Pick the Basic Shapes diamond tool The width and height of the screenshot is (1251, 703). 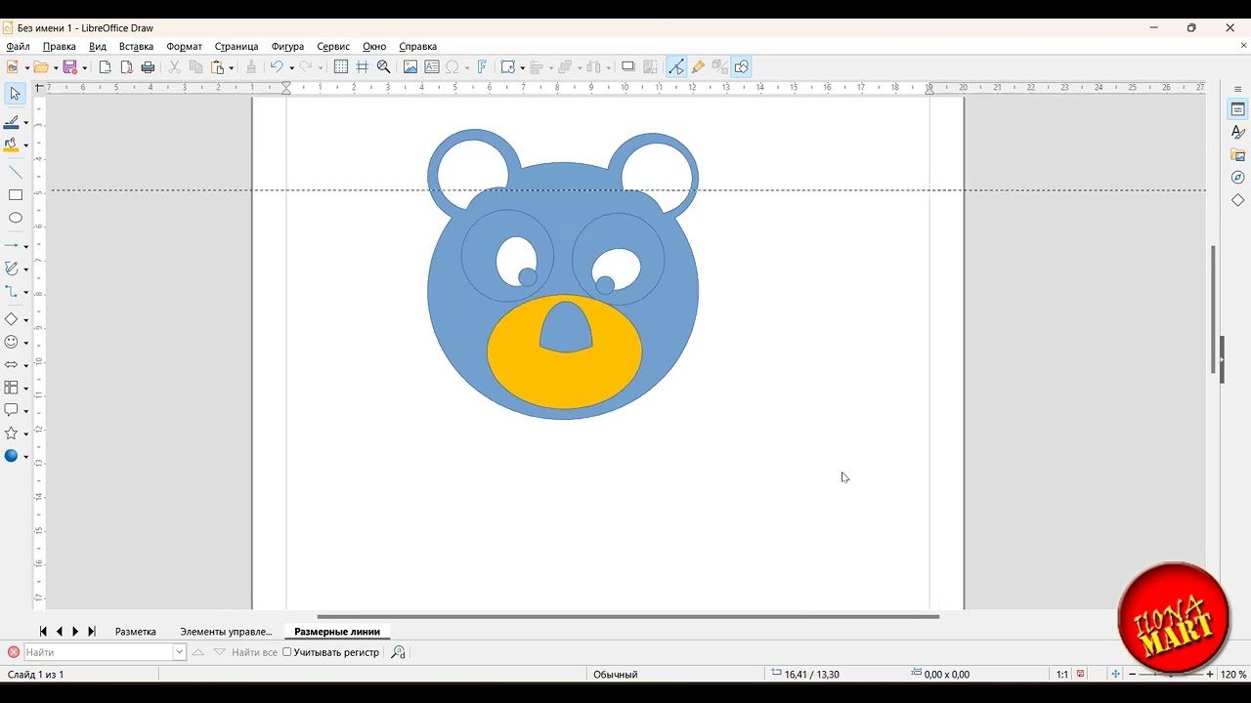[12, 319]
